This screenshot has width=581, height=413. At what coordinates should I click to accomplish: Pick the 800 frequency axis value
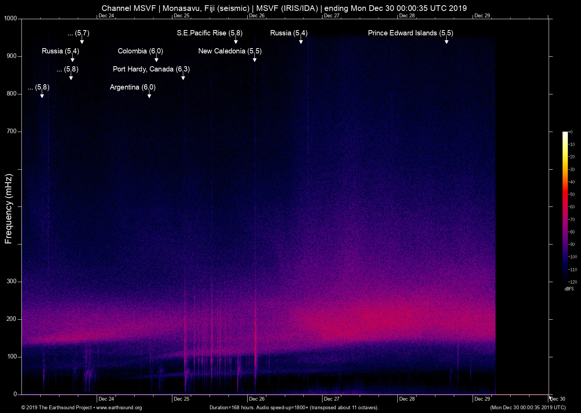click(x=12, y=94)
